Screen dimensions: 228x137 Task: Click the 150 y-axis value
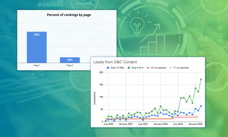(101, 85)
